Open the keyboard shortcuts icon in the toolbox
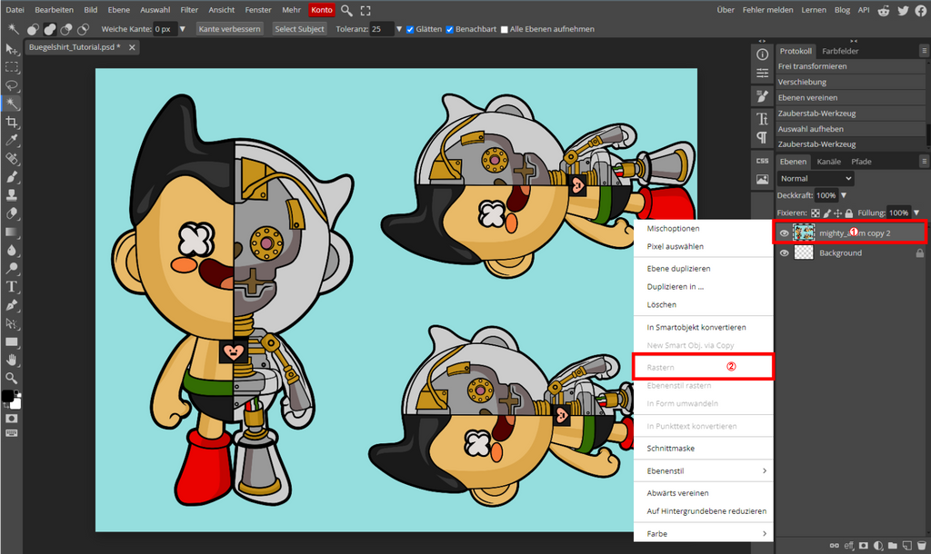This screenshot has height=554, width=931. 11,433
